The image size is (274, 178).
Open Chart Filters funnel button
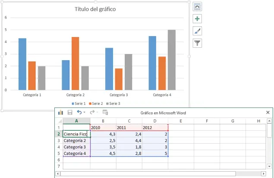pos(197,43)
